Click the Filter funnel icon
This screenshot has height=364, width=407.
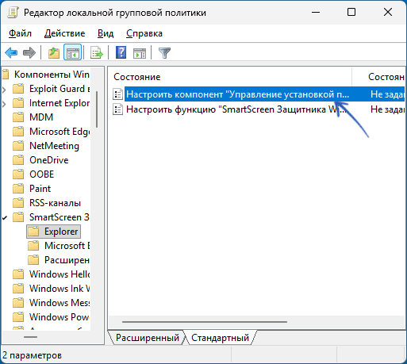pos(164,53)
